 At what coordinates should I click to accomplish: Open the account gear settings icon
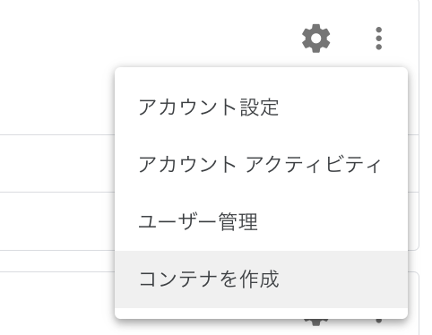click(316, 39)
